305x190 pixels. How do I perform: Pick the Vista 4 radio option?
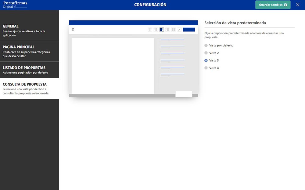[206, 68]
